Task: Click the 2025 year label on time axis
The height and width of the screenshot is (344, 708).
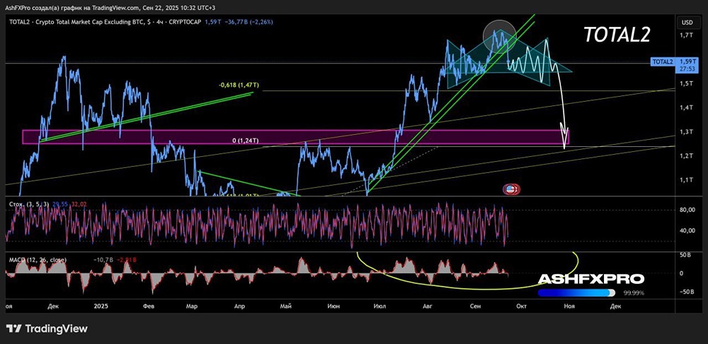Action: 101,306
